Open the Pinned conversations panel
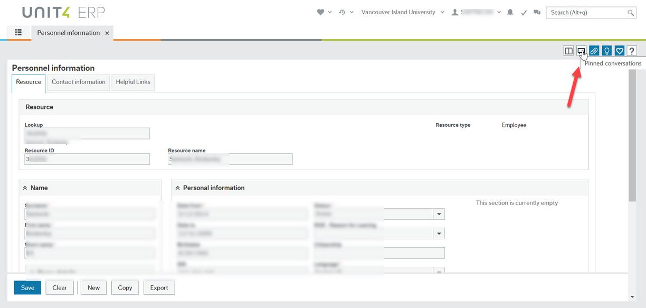Viewport: 646px width, 308px height. [x=581, y=50]
